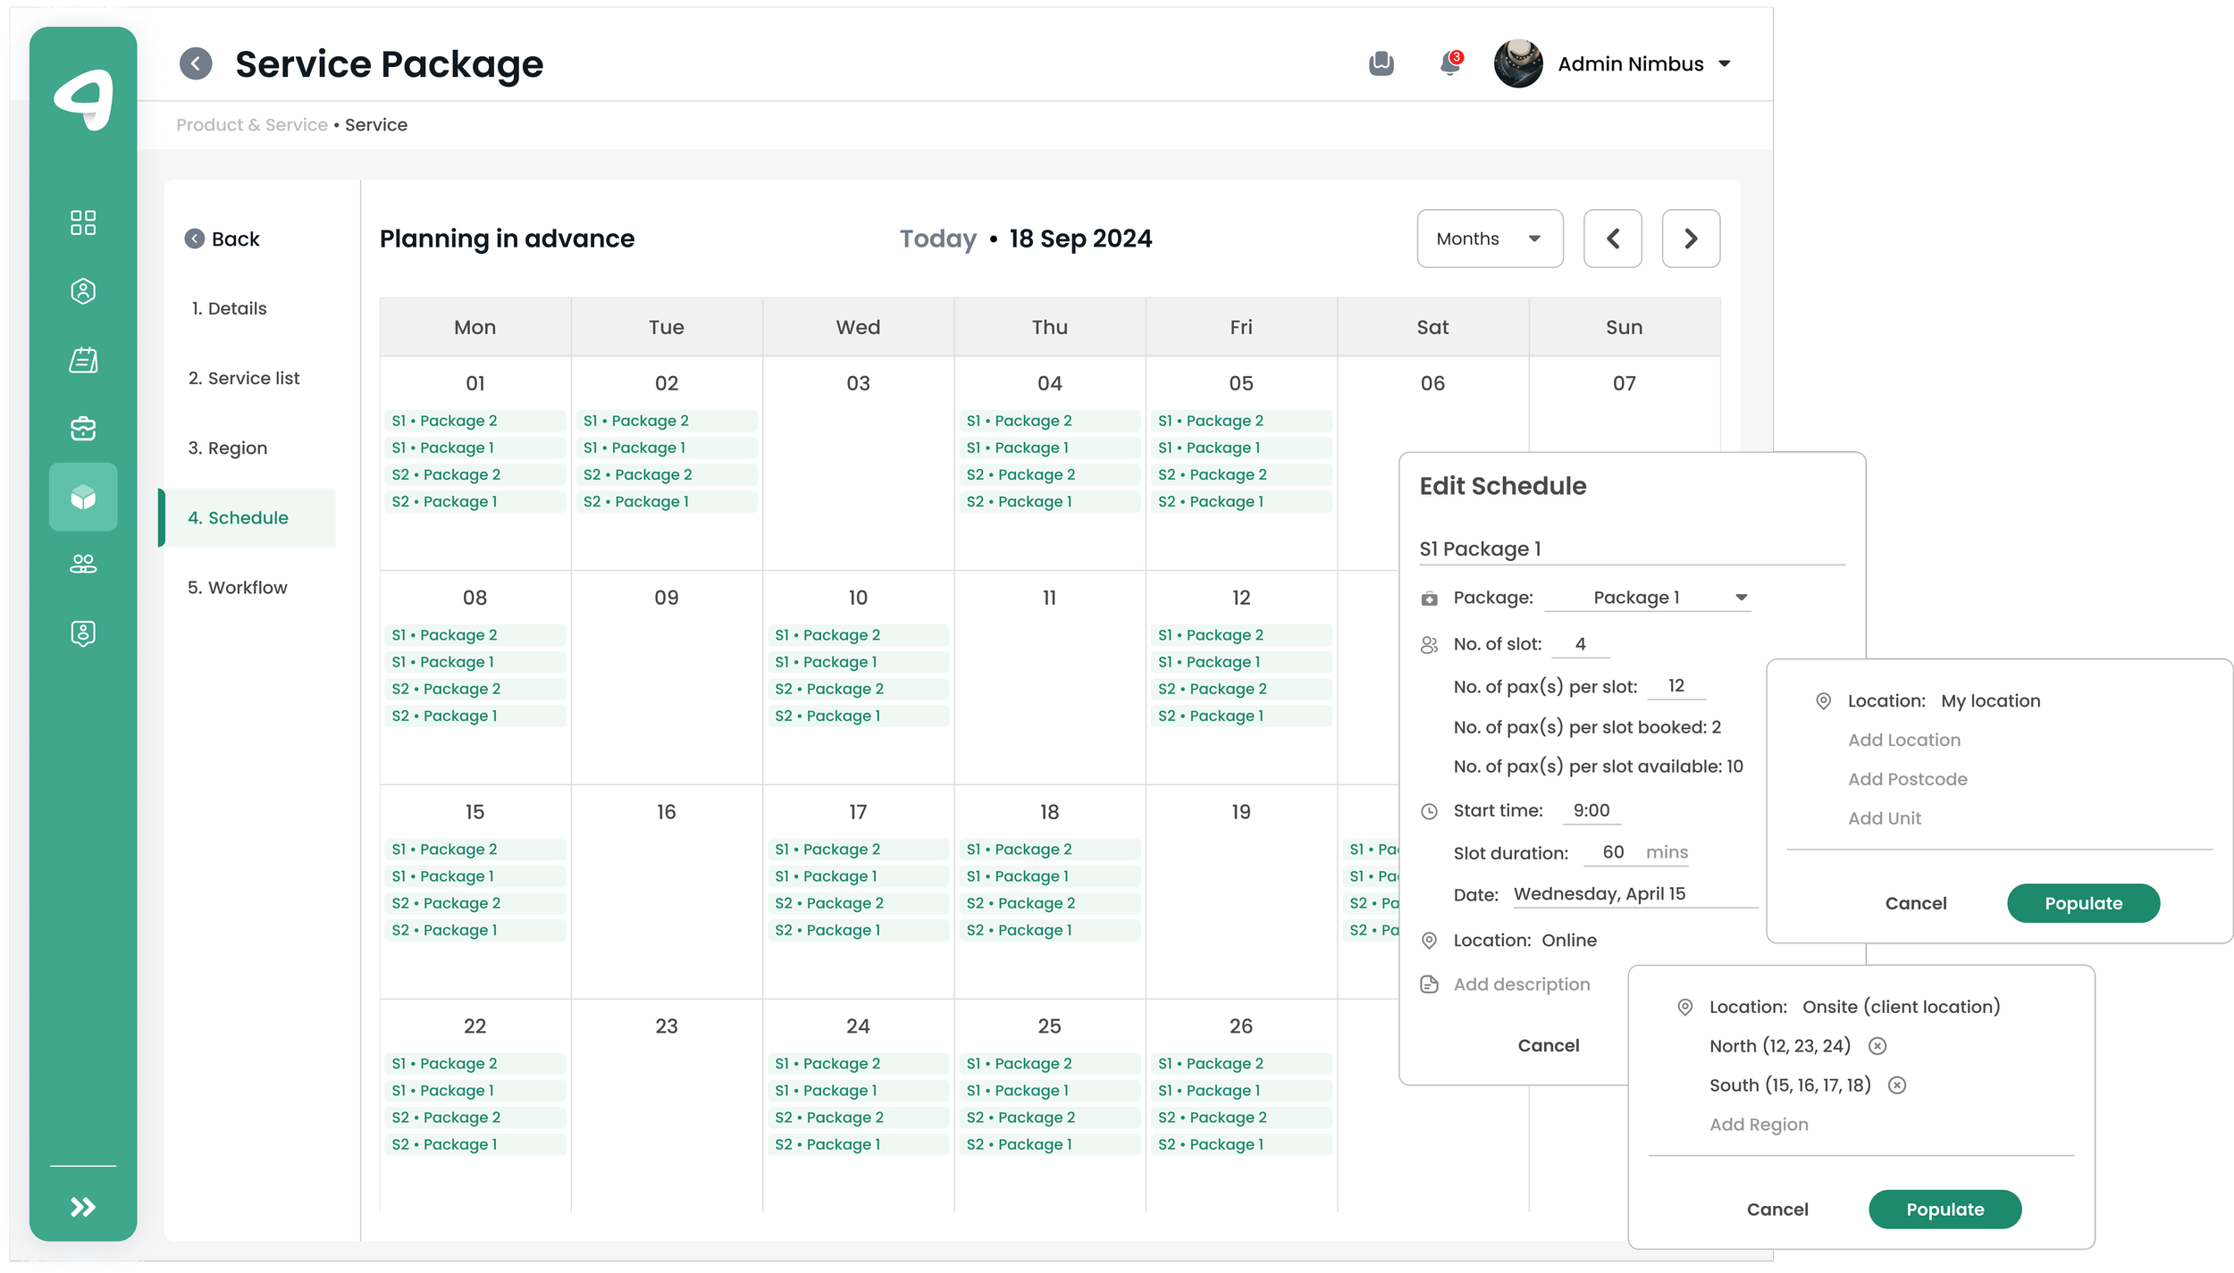Click the Add Postcode field

(1907, 779)
